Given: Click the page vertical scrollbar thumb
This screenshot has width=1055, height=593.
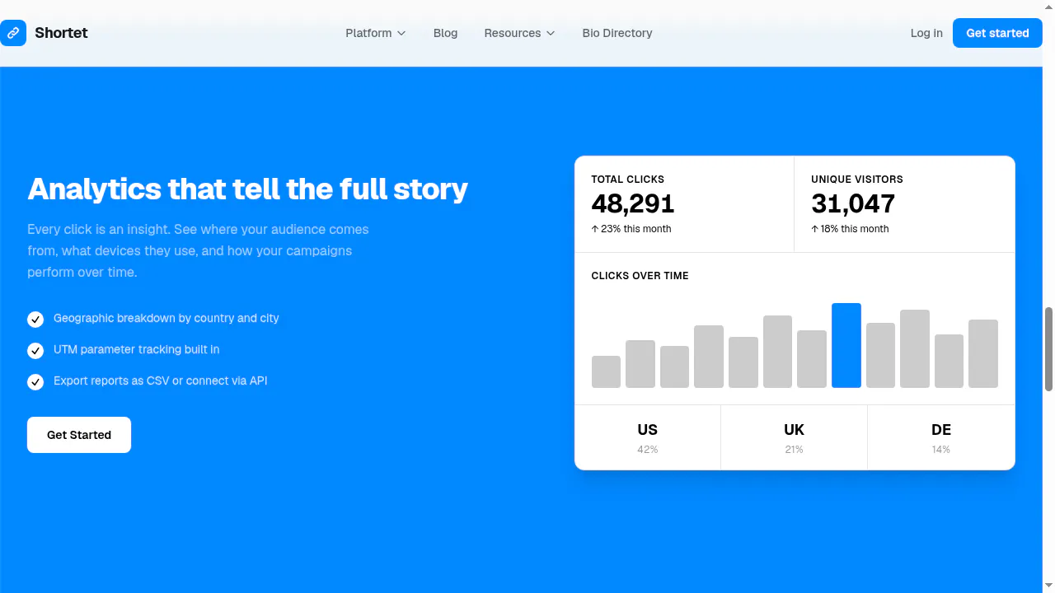Looking at the screenshot, I should click(1048, 349).
